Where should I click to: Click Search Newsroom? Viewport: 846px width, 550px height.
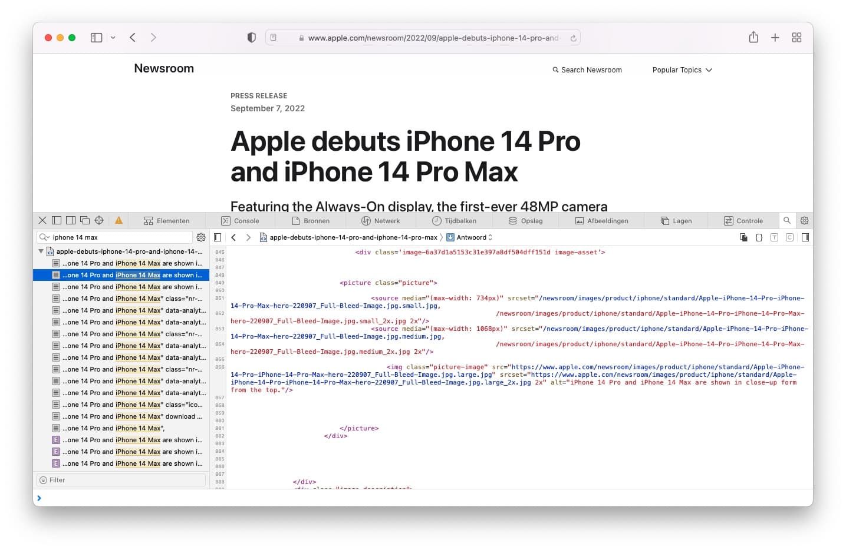(587, 69)
